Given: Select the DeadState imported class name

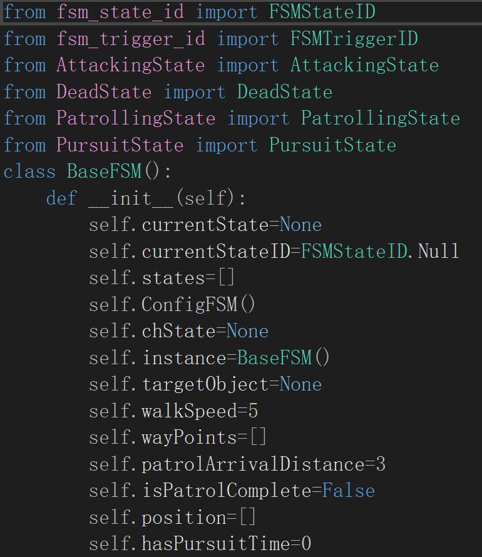Looking at the screenshot, I should click(x=285, y=91).
